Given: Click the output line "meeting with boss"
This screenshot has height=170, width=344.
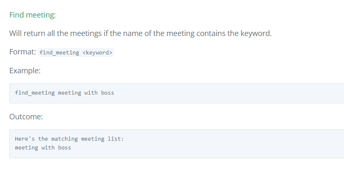Looking at the screenshot, I should tap(43, 148).
